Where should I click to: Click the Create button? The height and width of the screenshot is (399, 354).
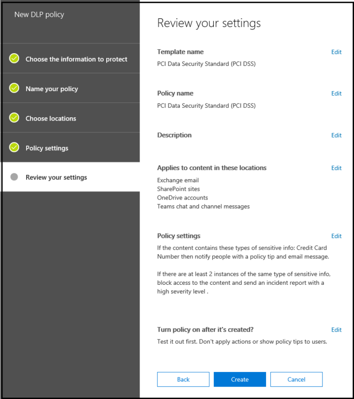239,379
